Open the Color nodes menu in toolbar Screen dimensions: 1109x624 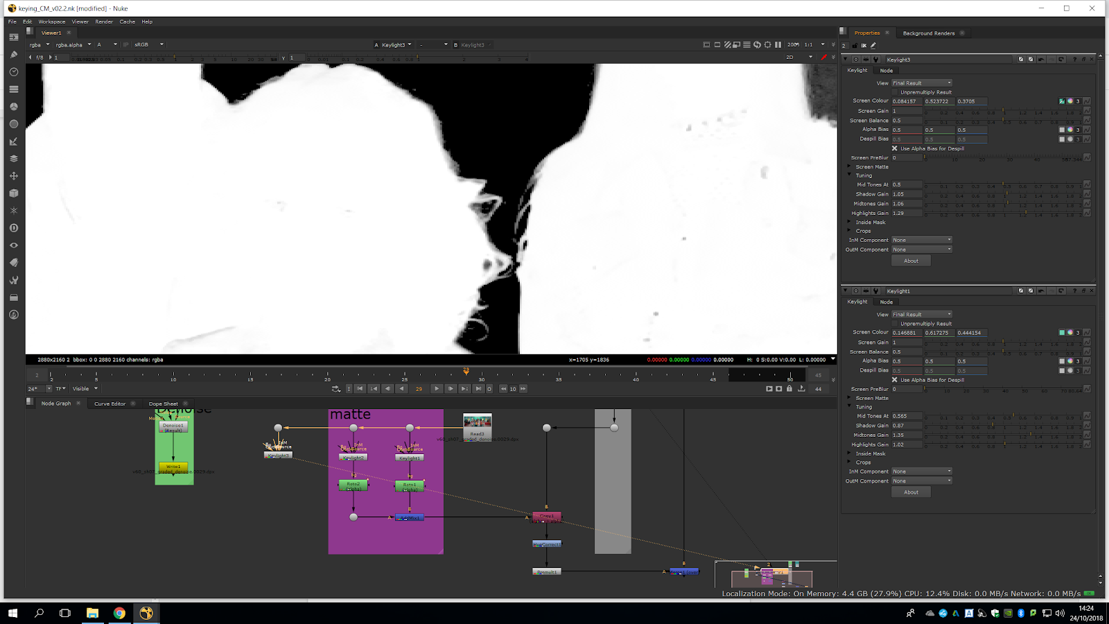point(13,107)
